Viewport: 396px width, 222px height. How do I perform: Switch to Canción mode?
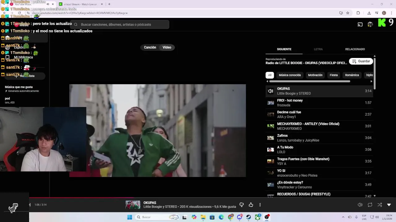pyautogui.click(x=150, y=47)
